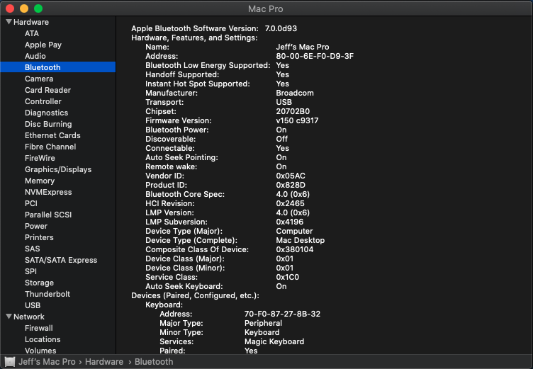Select the Memory sidebar item

coord(40,181)
